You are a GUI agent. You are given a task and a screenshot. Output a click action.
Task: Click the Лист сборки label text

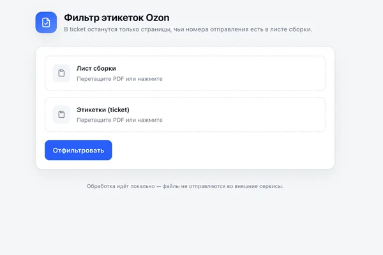tap(96, 69)
